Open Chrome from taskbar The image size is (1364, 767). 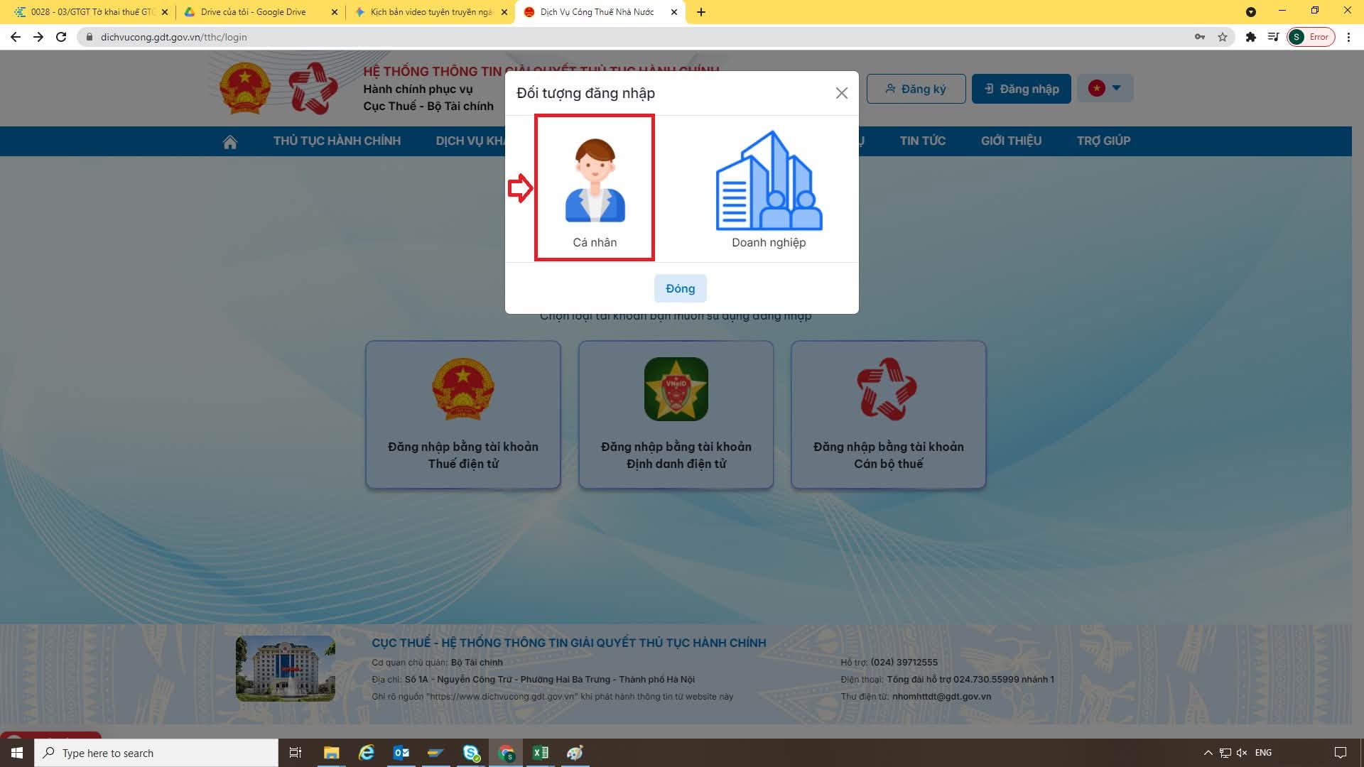click(506, 753)
